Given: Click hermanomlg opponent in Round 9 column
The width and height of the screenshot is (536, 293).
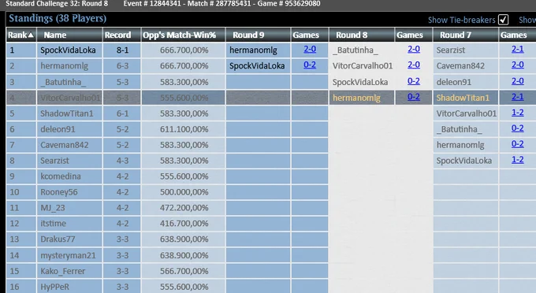Looking at the screenshot, I should (x=253, y=50).
